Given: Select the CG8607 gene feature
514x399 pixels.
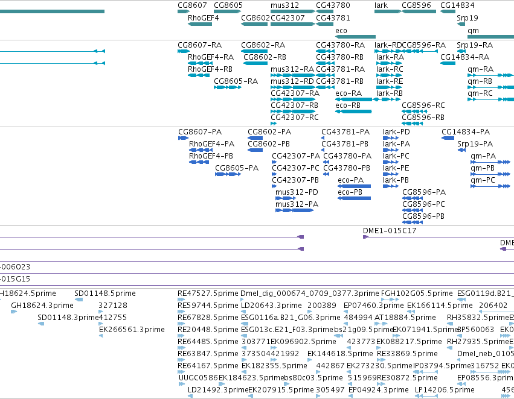Looking at the screenshot, I should point(184,11).
